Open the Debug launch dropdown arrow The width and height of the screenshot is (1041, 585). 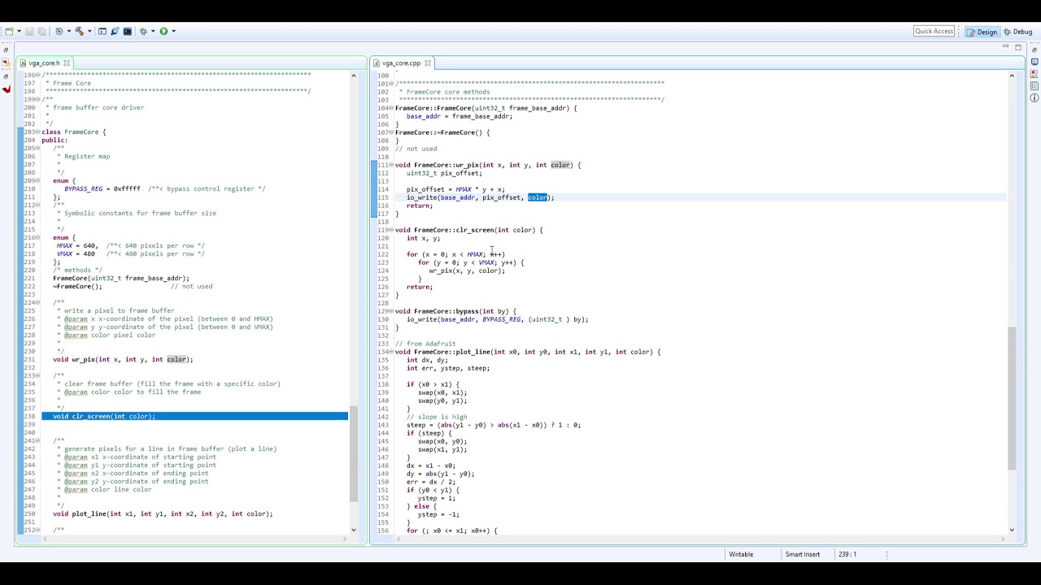153,31
